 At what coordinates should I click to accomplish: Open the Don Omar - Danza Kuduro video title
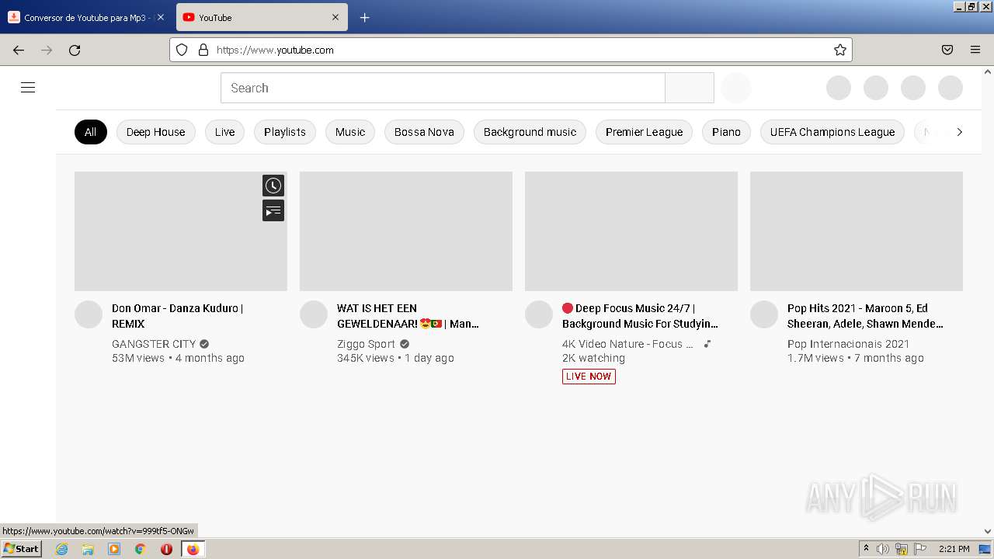pos(178,316)
